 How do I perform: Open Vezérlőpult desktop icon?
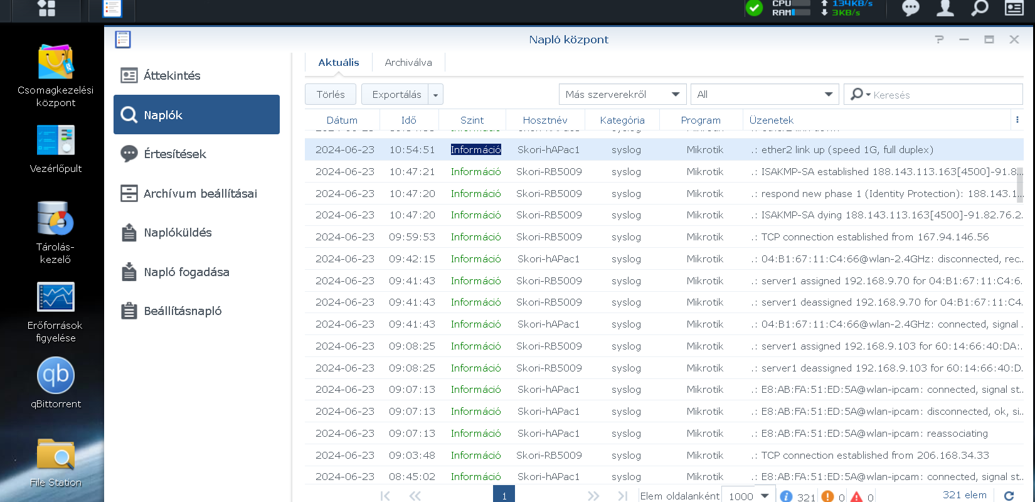click(x=55, y=141)
